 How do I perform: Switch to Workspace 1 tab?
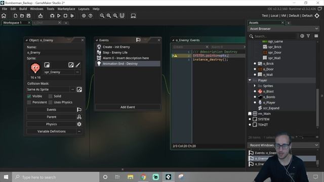tap(12, 23)
